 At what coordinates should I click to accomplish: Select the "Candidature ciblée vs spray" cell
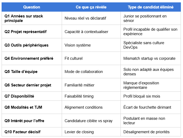coord(91,121)
